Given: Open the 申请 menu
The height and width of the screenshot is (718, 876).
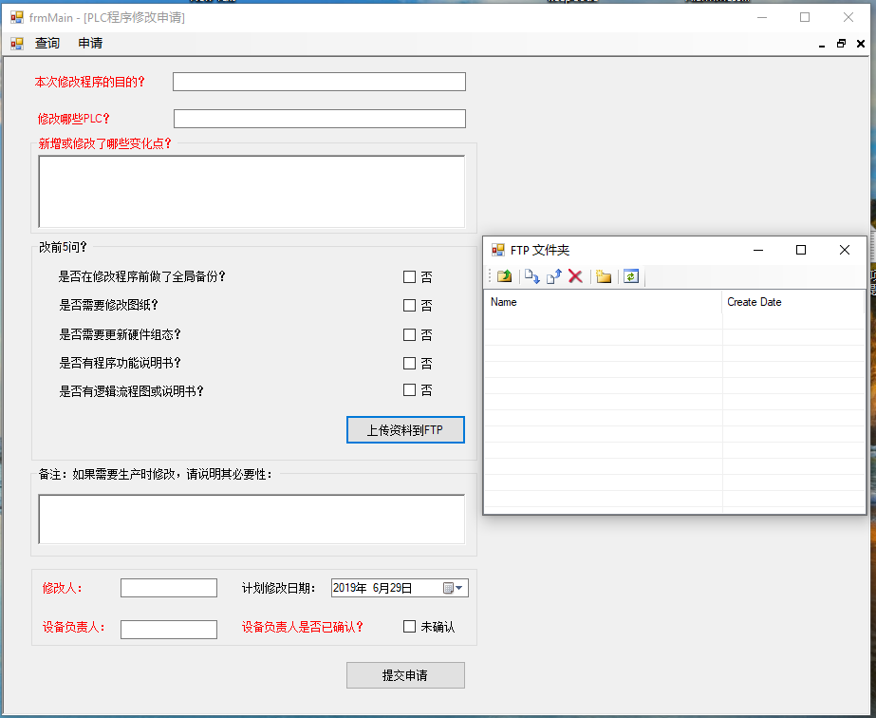Looking at the screenshot, I should [90, 44].
